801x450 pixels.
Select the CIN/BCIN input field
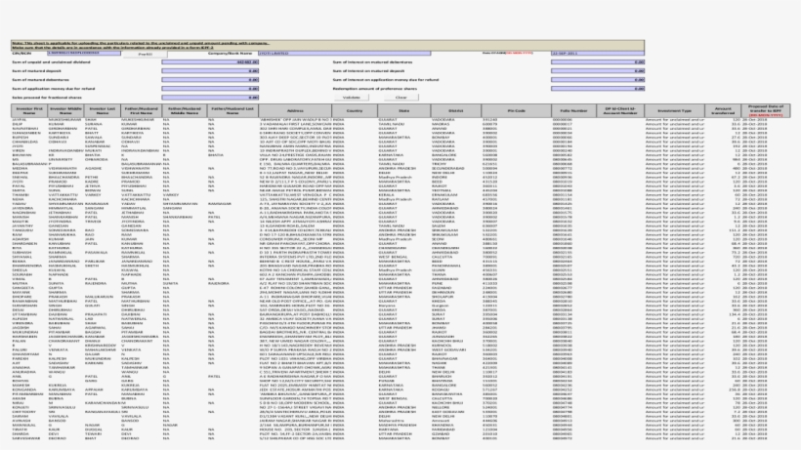[x=84, y=53]
